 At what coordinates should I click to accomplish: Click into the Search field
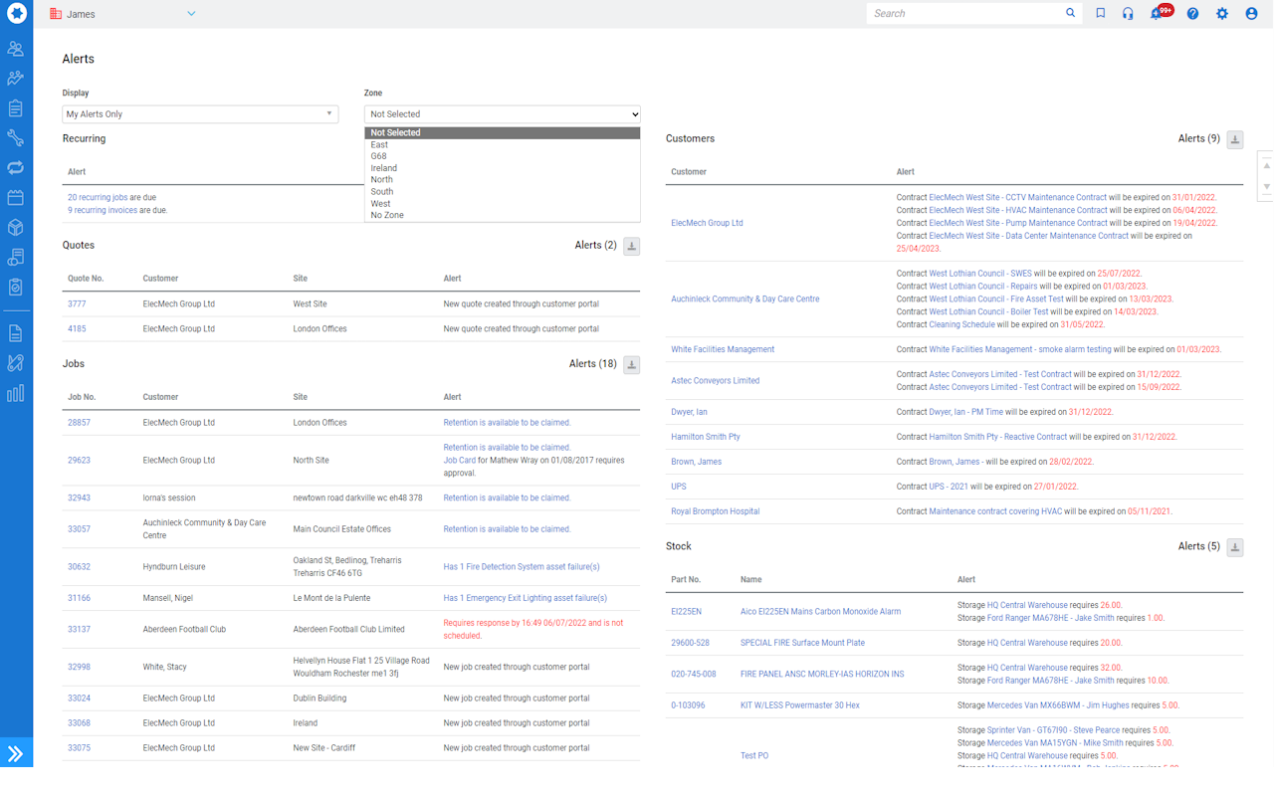[963, 14]
